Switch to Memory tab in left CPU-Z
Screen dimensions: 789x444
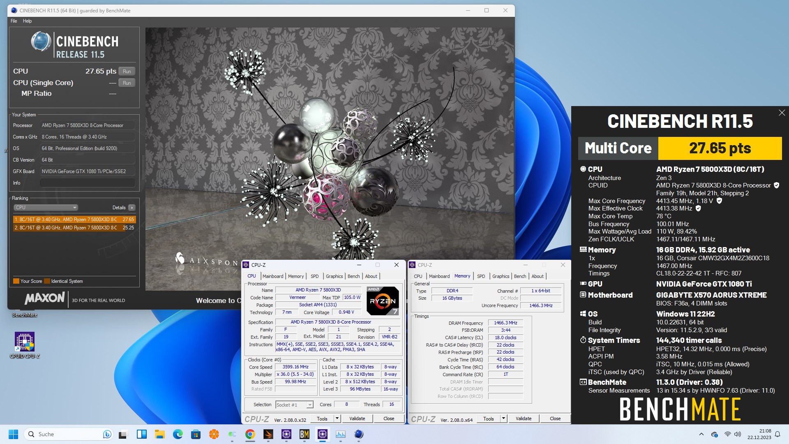click(x=296, y=276)
